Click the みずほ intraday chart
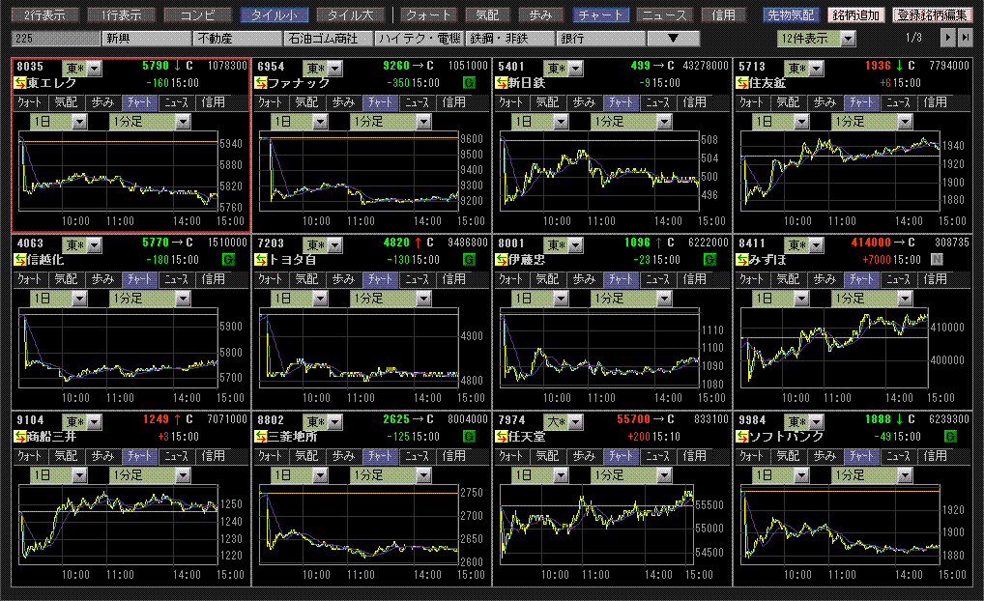Image resolution: width=984 pixels, height=601 pixels. point(834,348)
